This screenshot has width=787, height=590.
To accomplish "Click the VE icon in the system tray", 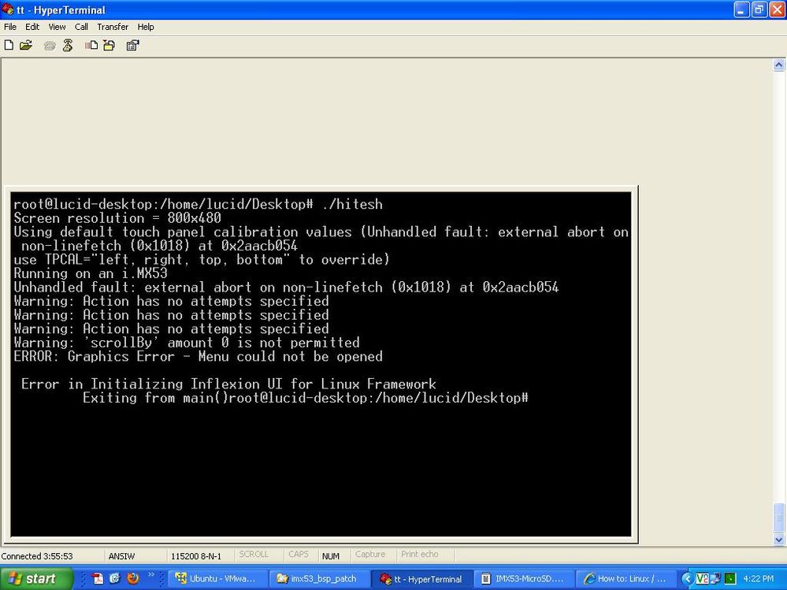I will (x=702, y=579).
